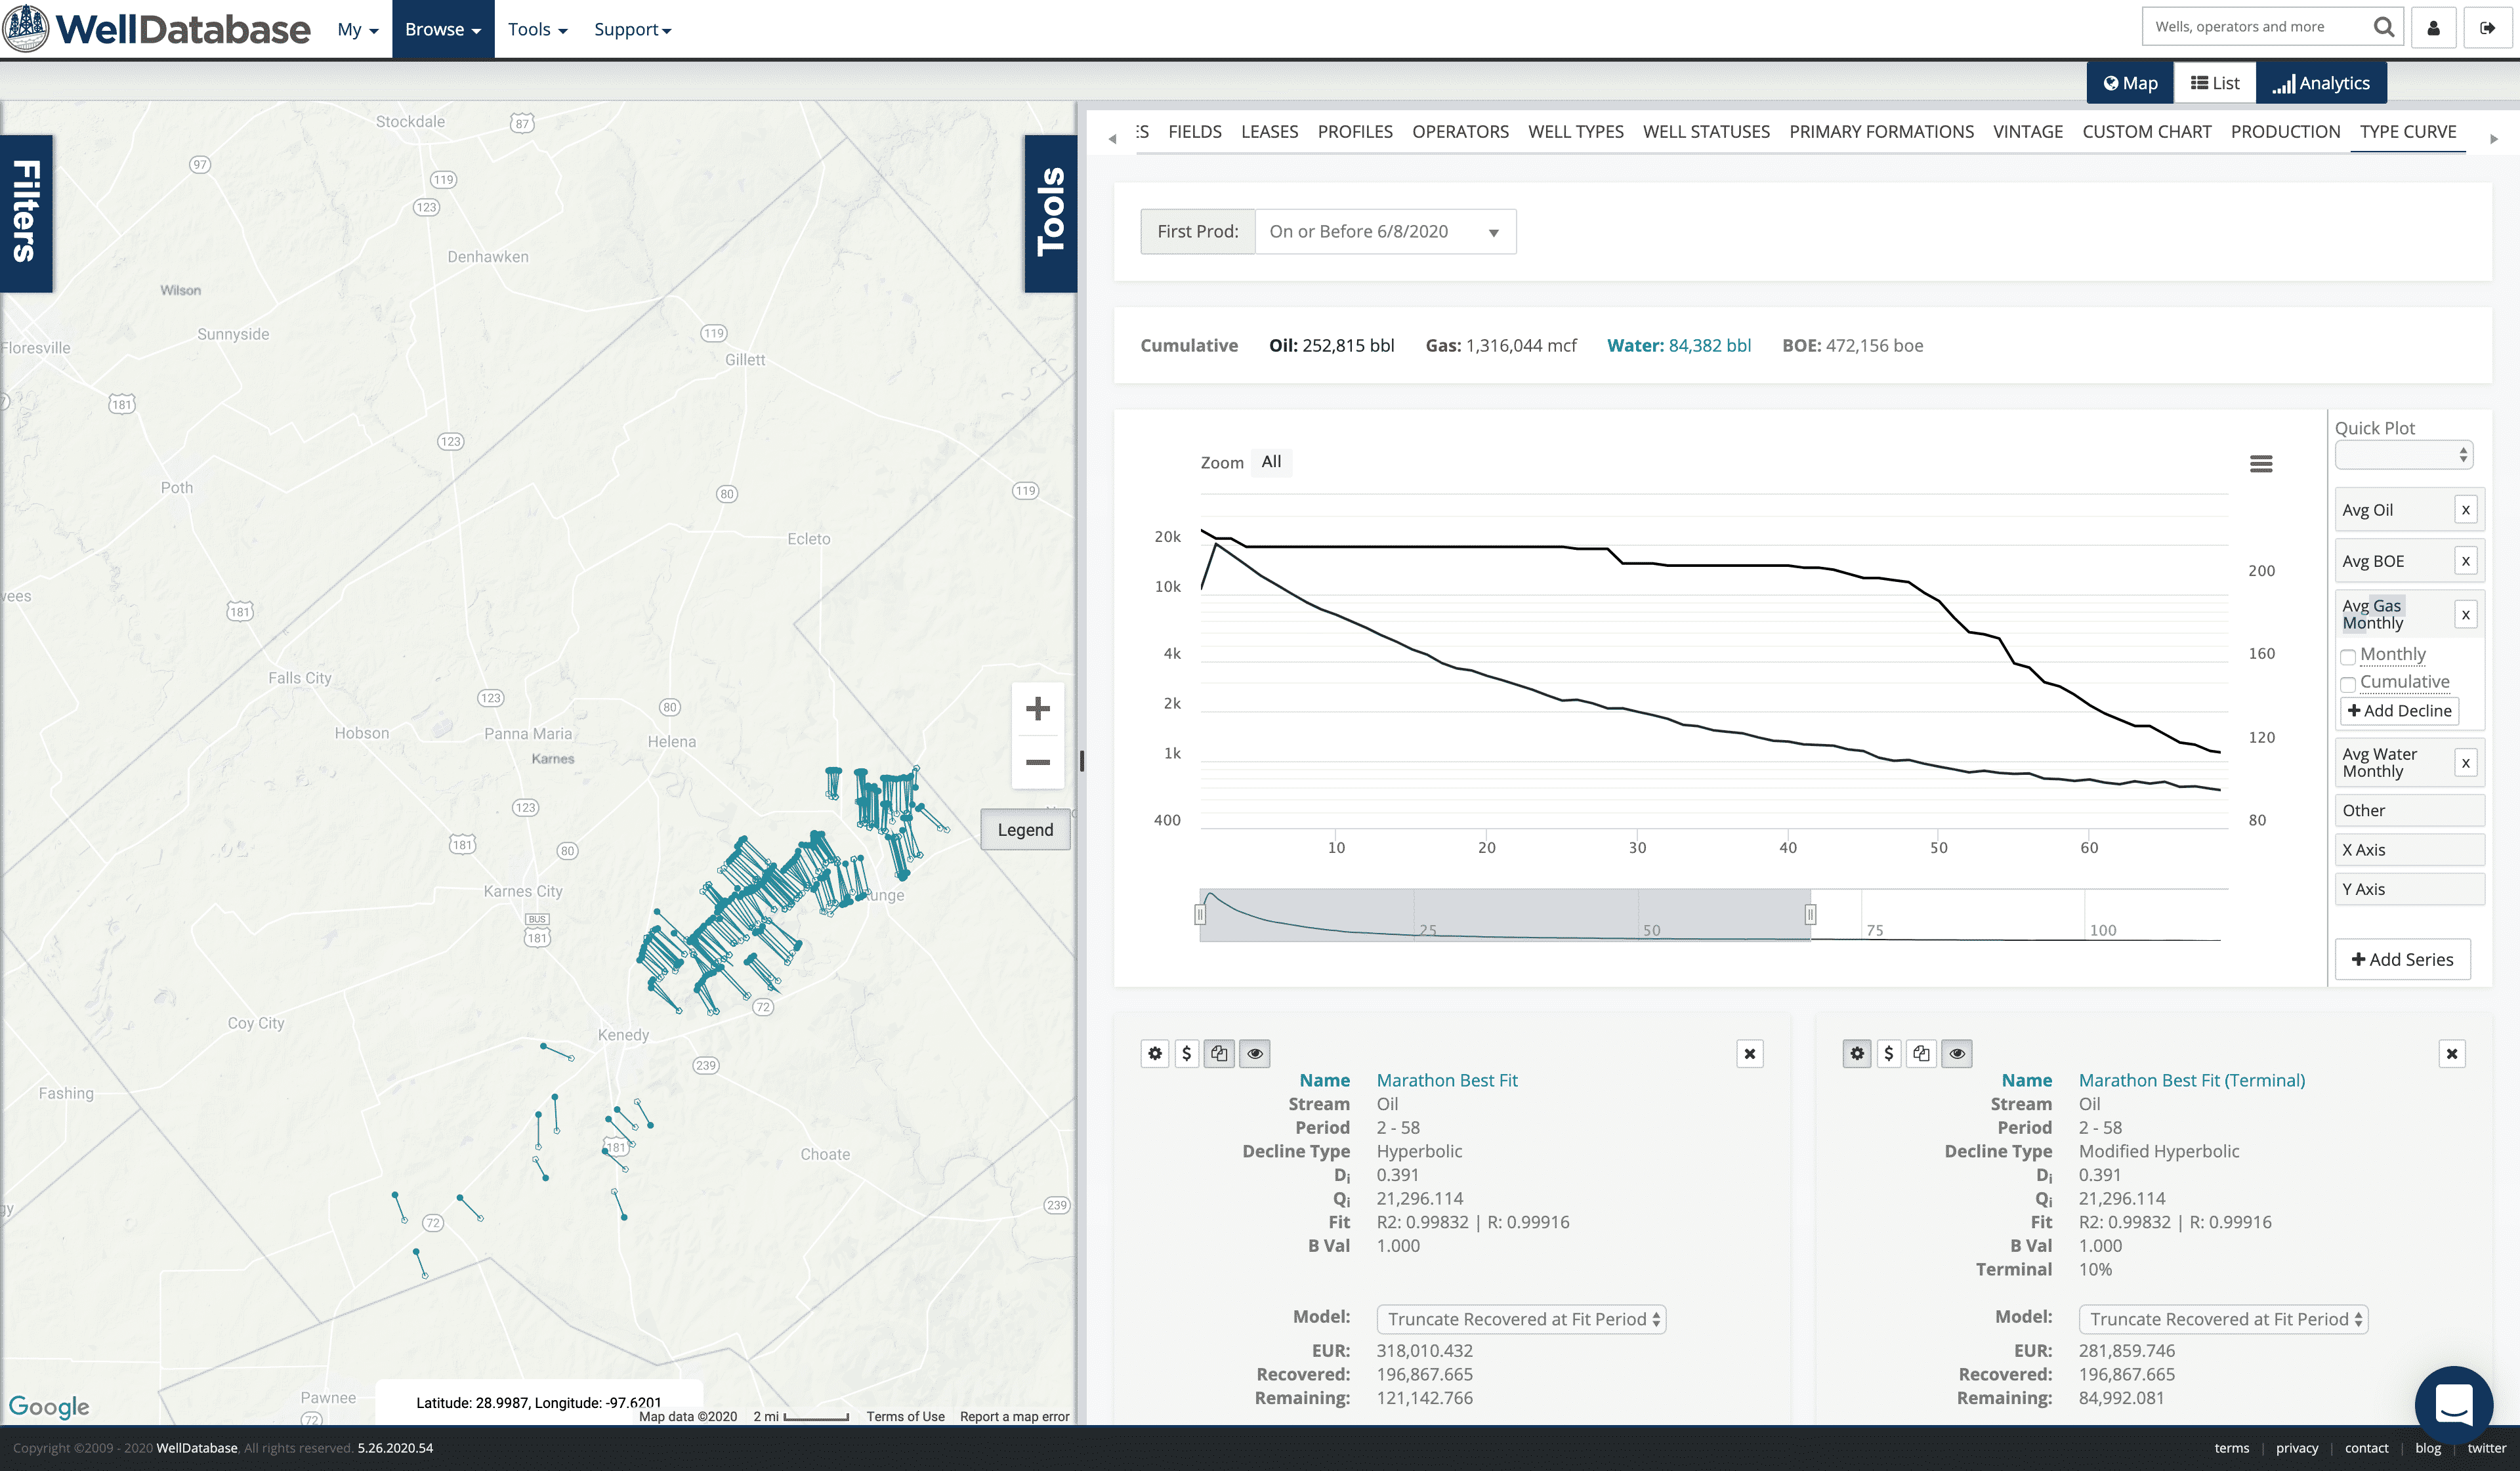The width and height of the screenshot is (2520, 1471).
Task: Open the Tools menu in navbar
Action: point(537,29)
